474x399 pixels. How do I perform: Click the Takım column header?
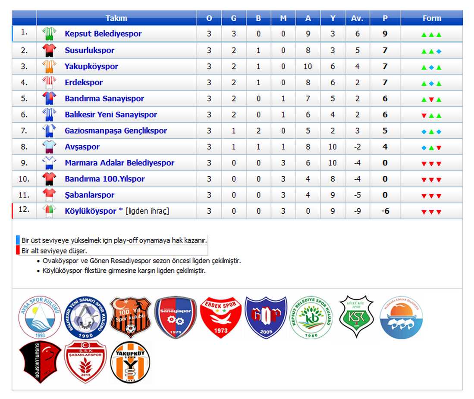[x=116, y=18]
